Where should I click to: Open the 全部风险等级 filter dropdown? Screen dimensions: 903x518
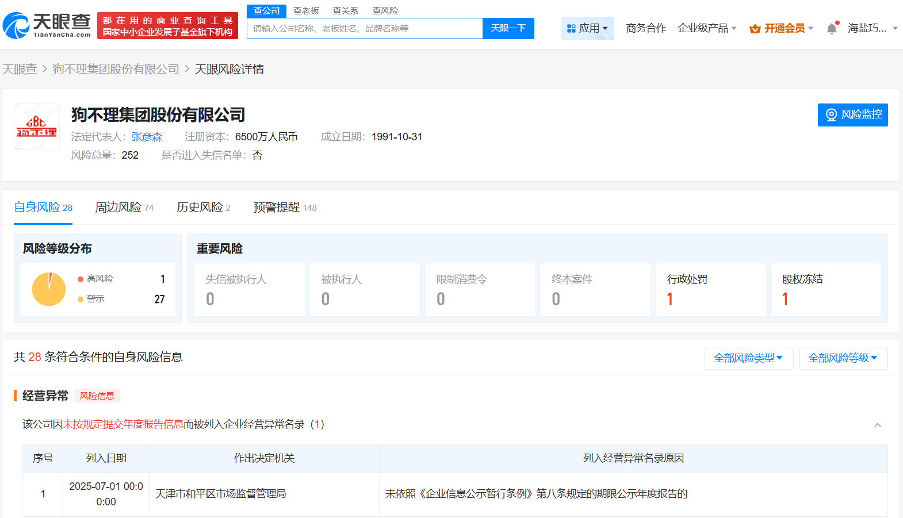click(844, 358)
